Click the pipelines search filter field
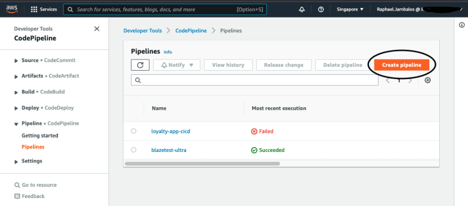468x206 pixels. pos(255,80)
